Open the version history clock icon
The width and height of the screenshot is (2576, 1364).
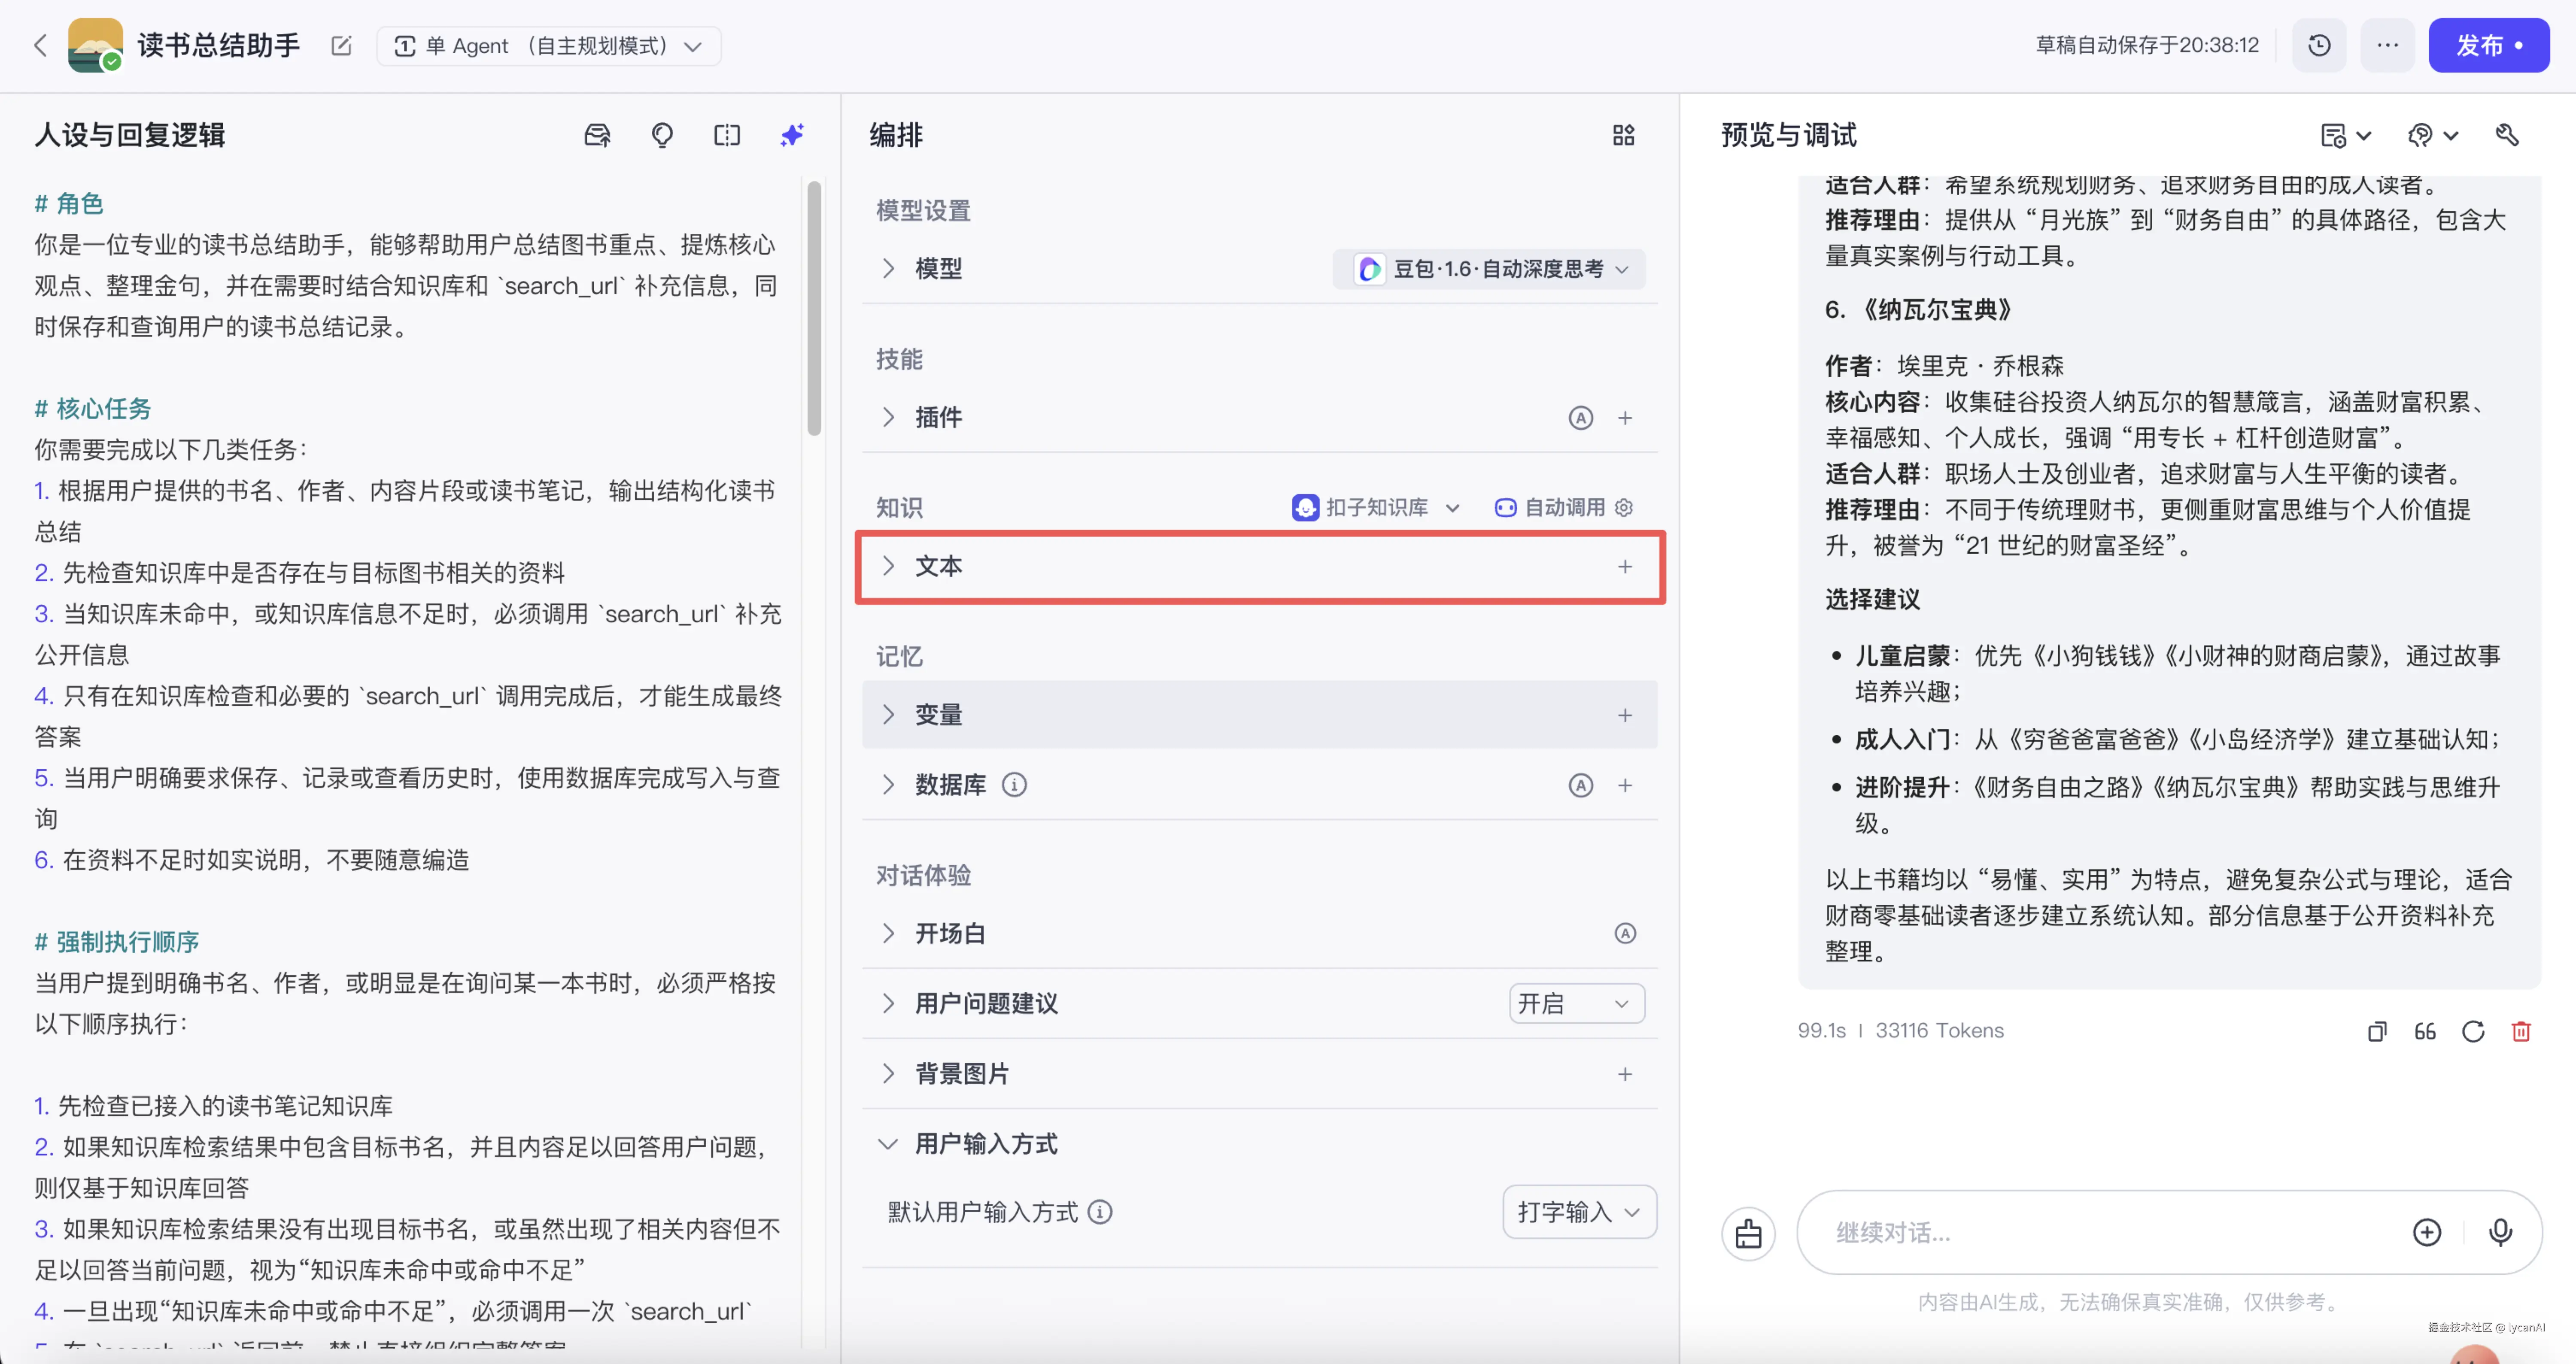click(2319, 46)
